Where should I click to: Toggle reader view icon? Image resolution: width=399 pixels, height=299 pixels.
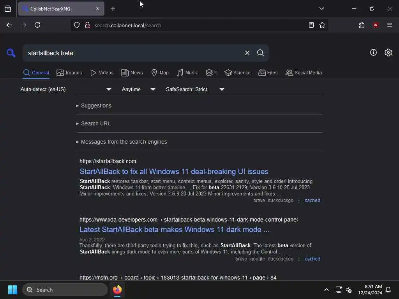click(311, 25)
